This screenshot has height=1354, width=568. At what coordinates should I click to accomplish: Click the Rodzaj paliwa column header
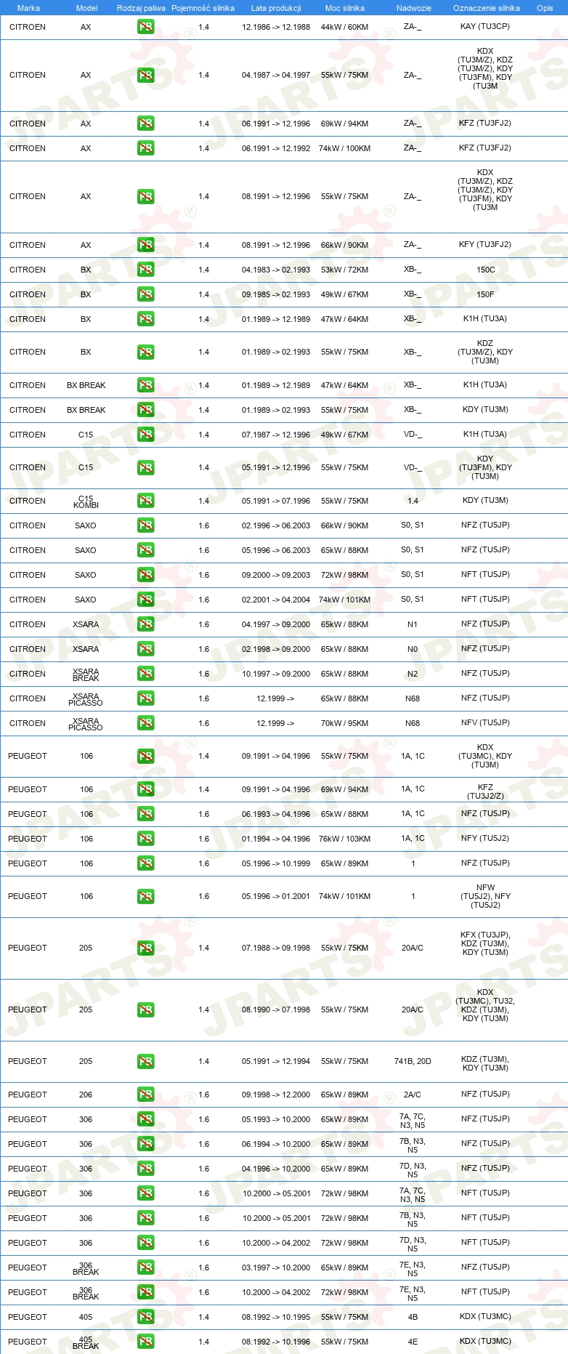[x=141, y=8]
